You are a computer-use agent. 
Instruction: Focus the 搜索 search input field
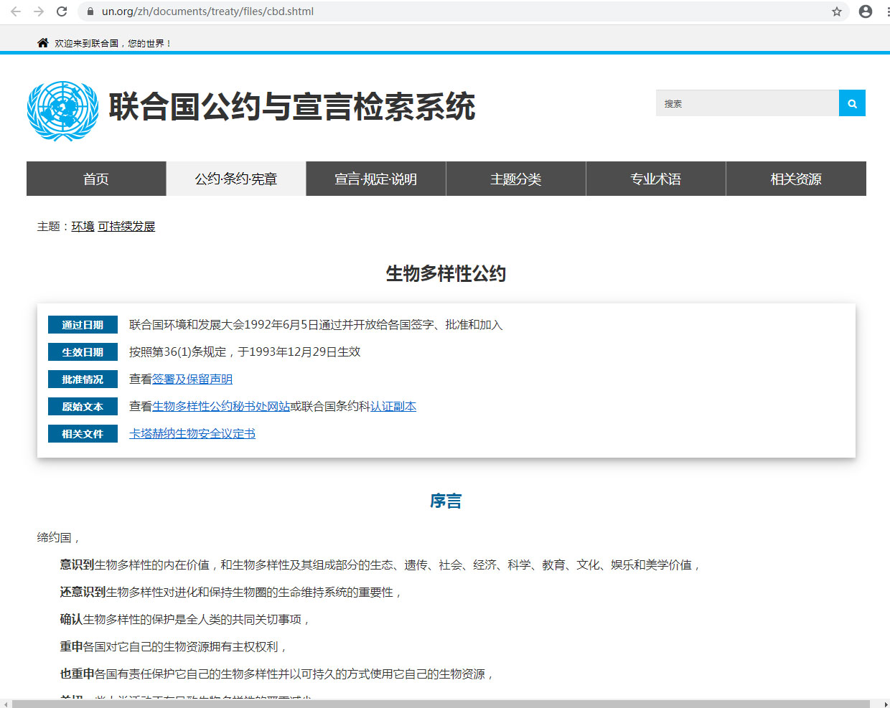[747, 103]
